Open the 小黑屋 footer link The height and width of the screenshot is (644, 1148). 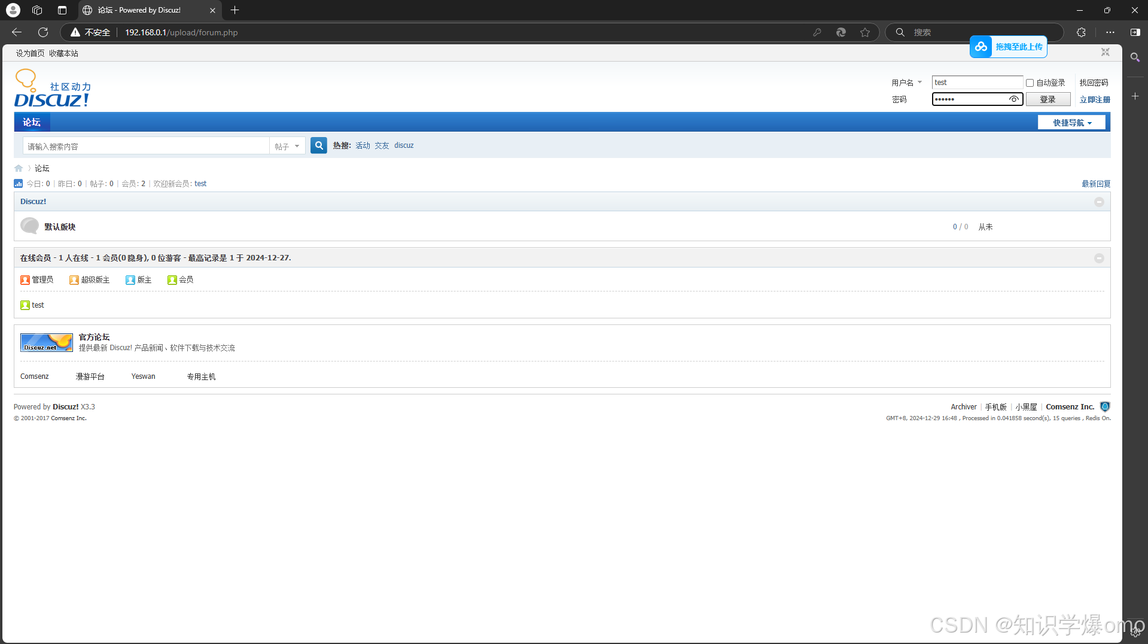coord(1025,407)
